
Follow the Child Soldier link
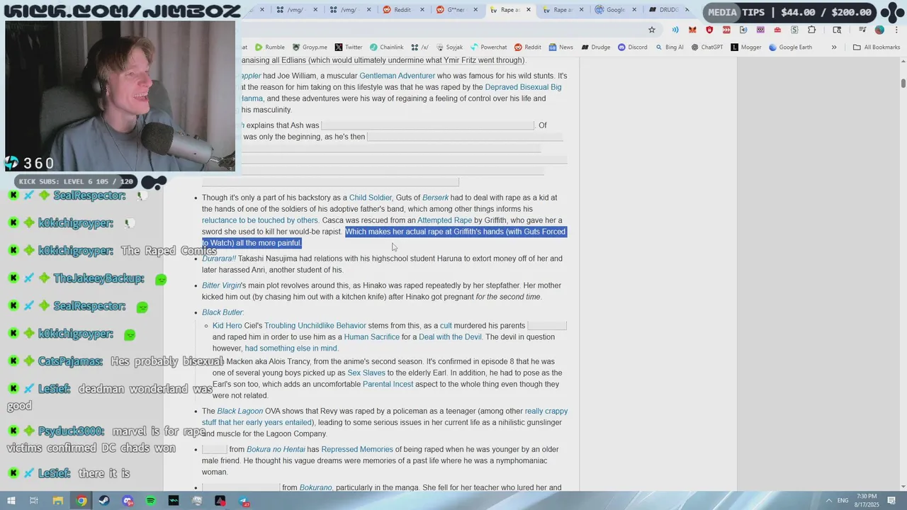[x=370, y=198]
